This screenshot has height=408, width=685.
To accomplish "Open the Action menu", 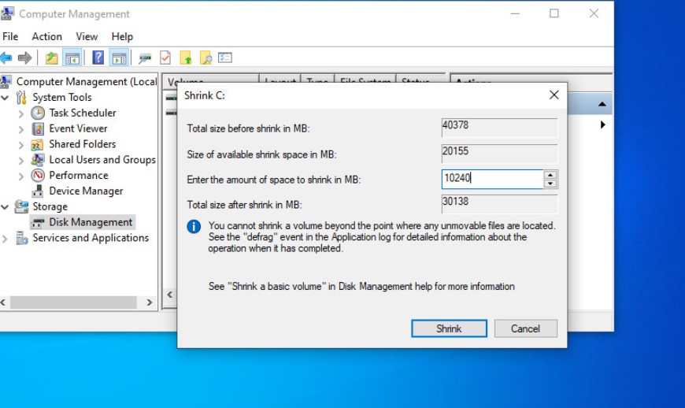I will (46, 36).
